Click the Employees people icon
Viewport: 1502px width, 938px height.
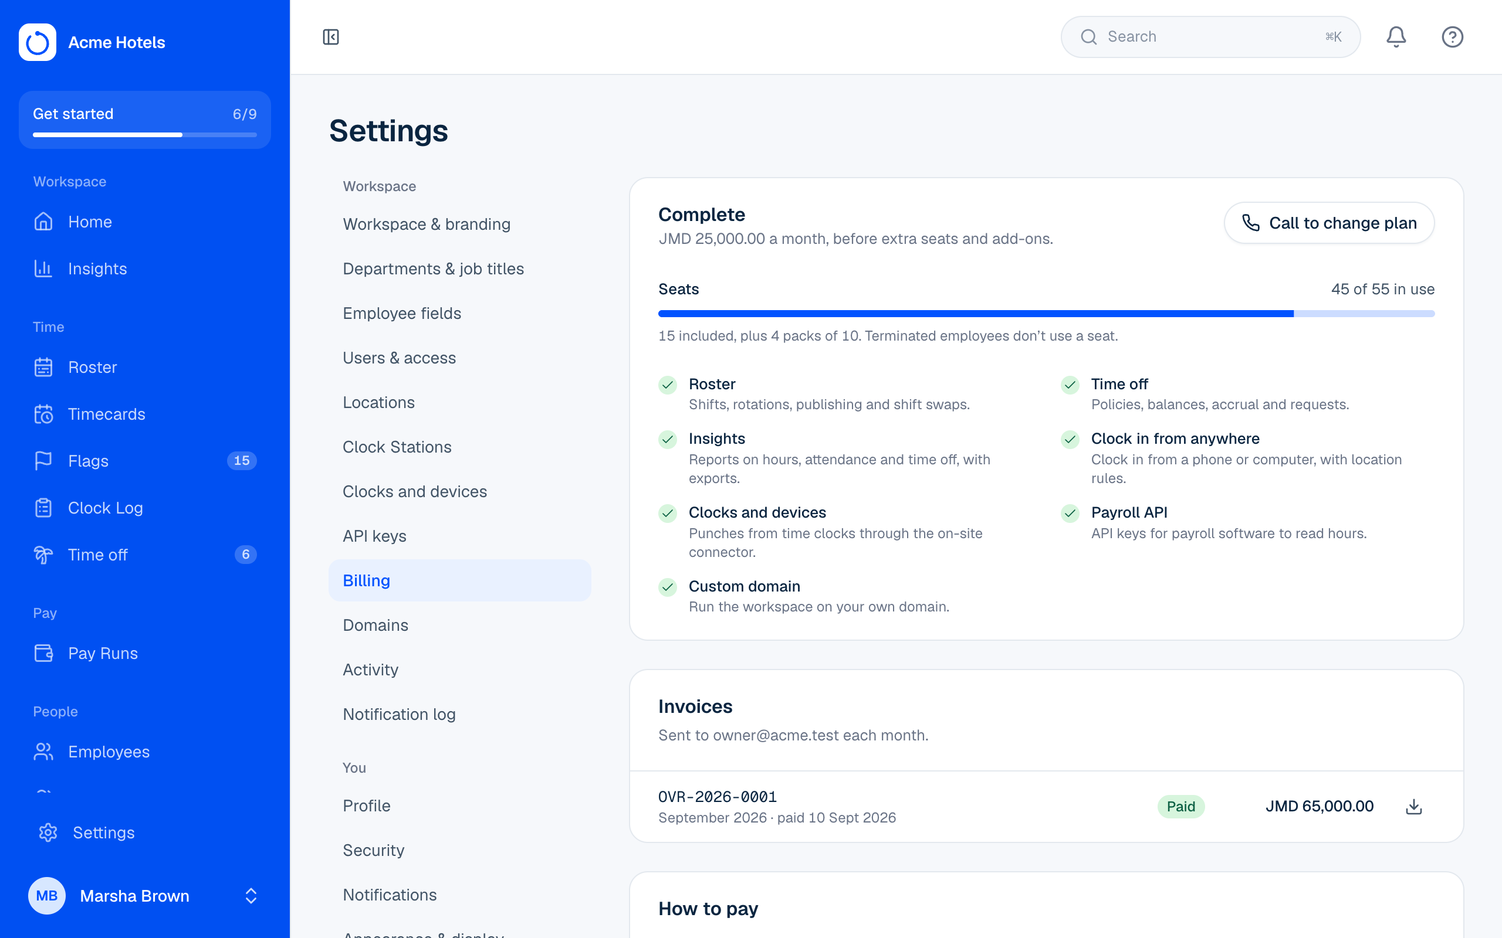pyautogui.click(x=43, y=752)
